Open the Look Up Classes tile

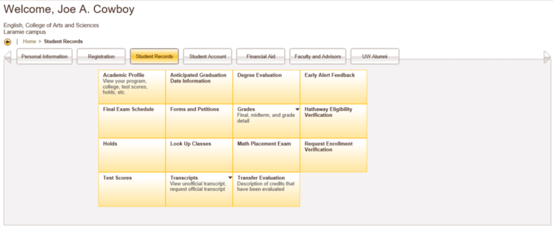199,155
